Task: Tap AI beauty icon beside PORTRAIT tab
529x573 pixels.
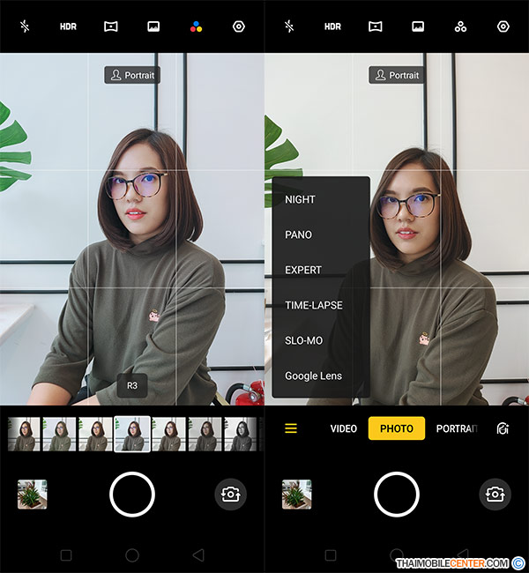Action: (503, 428)
